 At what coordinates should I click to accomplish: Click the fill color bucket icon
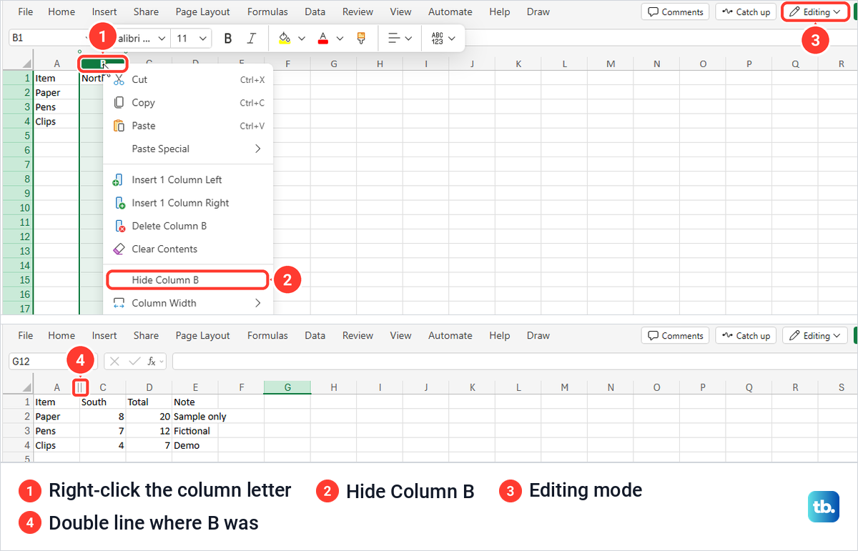285,38
